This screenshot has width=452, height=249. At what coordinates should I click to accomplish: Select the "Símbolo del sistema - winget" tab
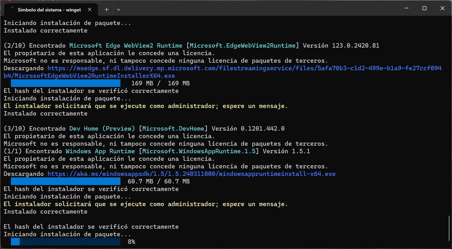[x=49, y=10]
